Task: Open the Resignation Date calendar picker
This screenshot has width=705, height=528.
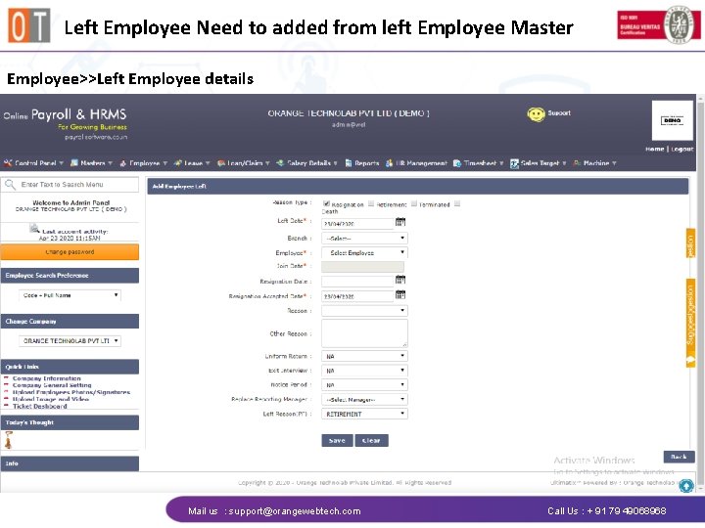Action: [x=400, y=280]
